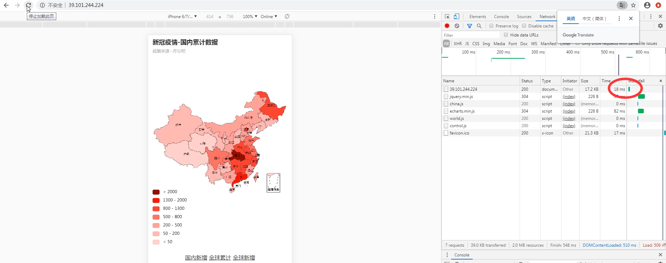Open the Online throttling dropdown
The image size is (666, 263).
pyautogui.click(x=269, y=16)
